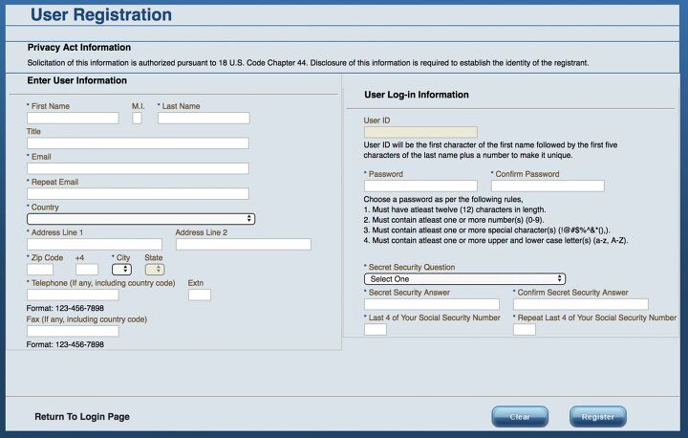Follow the Return To Login Page link
This screenshot has width=688, height=438.
82,416
